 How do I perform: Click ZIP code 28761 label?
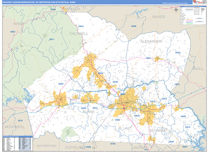coord(21,120)
